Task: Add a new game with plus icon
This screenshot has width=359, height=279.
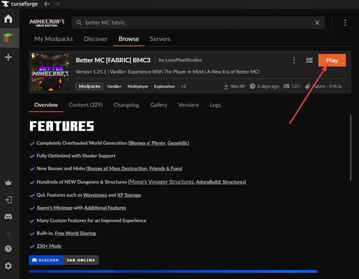Action: [x=8, y=57]
